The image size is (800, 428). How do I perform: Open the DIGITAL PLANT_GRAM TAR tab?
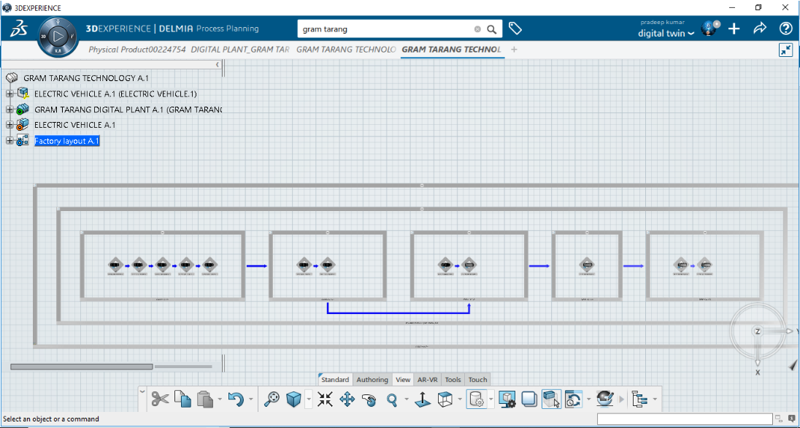(x=240, y=50)
